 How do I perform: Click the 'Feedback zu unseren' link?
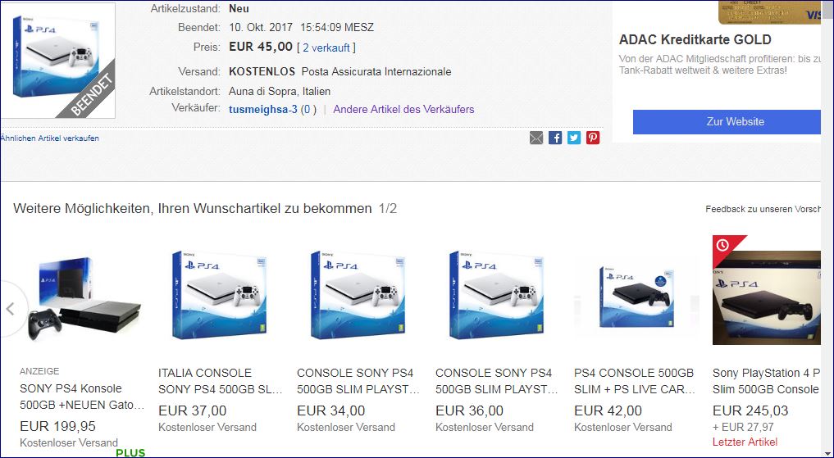(x=763, y=209)
